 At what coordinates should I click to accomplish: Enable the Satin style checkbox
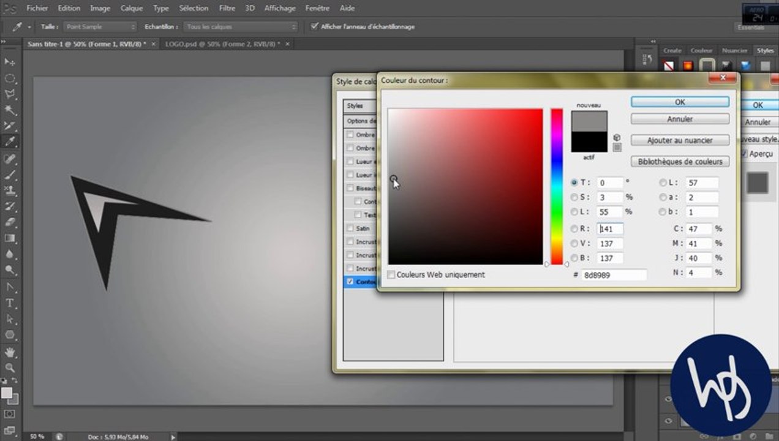coord(350,228)
